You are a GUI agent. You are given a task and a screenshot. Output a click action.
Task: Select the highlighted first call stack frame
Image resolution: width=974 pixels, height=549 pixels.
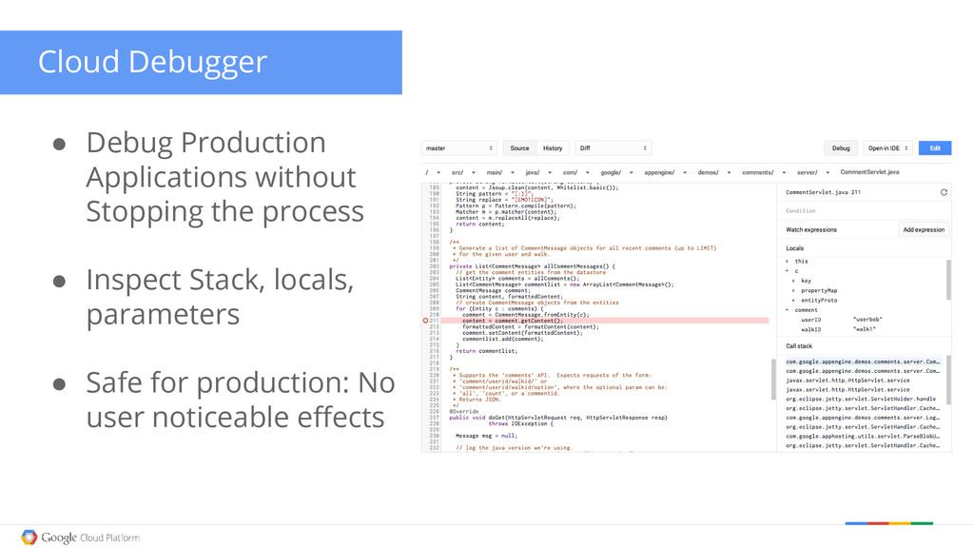863,362
